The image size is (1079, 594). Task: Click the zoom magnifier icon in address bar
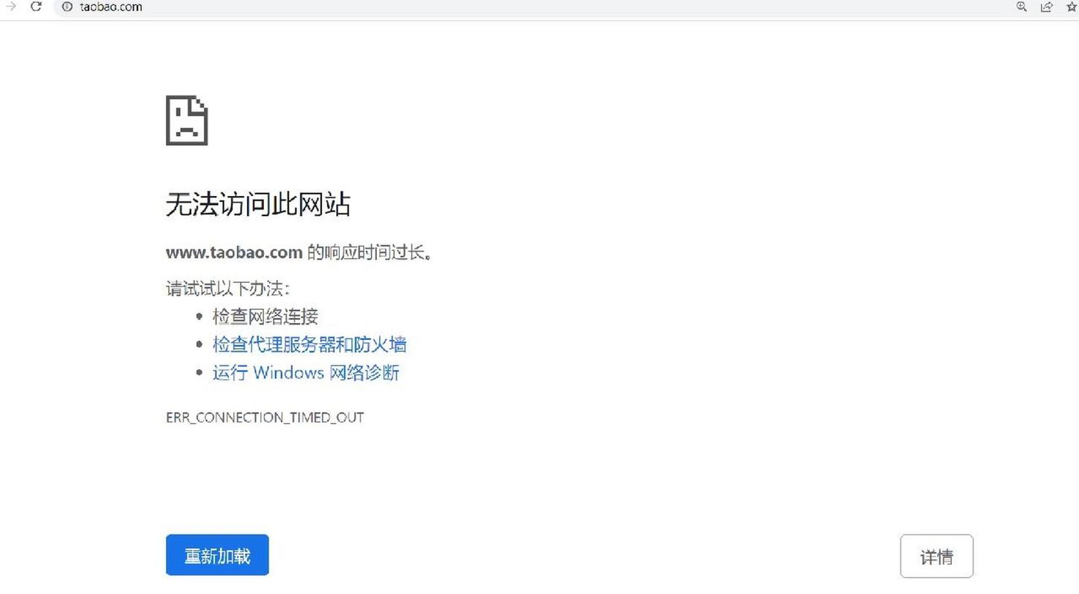pyautogui.click(x=1022, y=6)
